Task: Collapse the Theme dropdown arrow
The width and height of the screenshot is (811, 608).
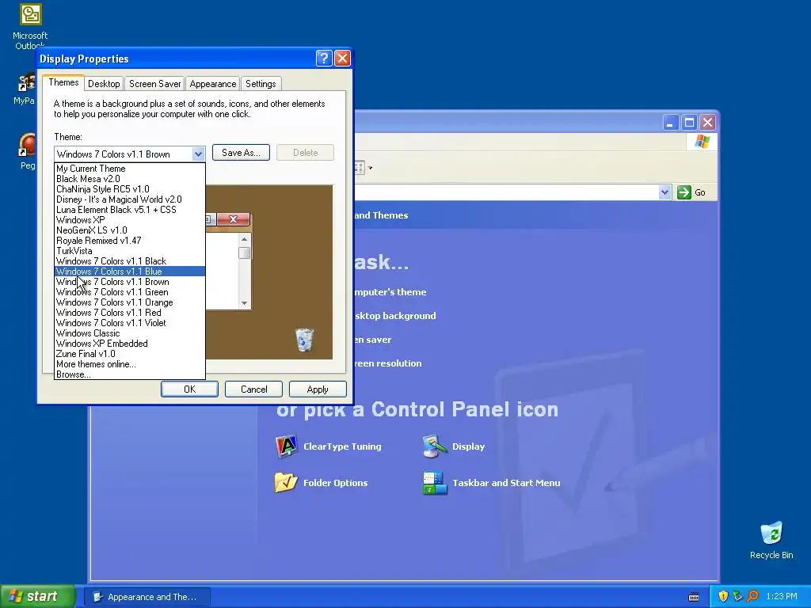Action: (198, 154)
